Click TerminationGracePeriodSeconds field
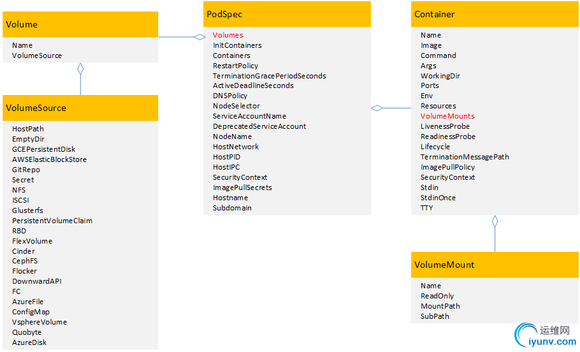Screen dimensions: 580x352 pos(269,76)
